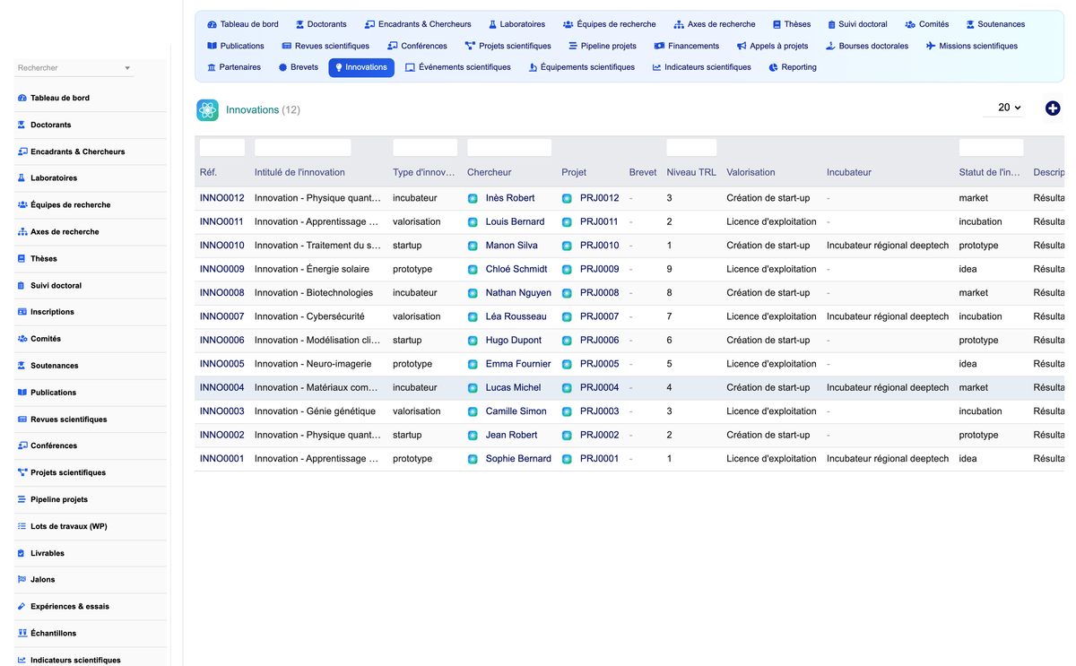The image size is (1076, 666).
Task: Click Expériences & essais icon in sidebar
Action: pyautogui.click(x=22, y=607)
